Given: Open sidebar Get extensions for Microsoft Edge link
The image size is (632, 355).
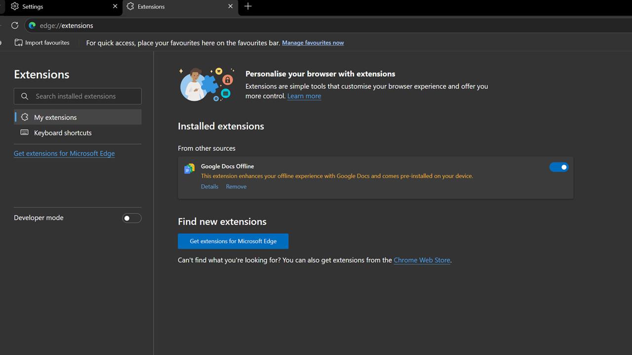Looking at the screenshot, I should pos(64,153).
